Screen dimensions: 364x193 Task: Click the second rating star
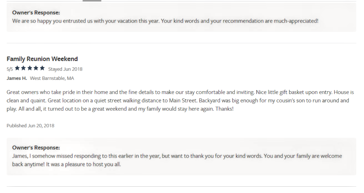(23, 68)
